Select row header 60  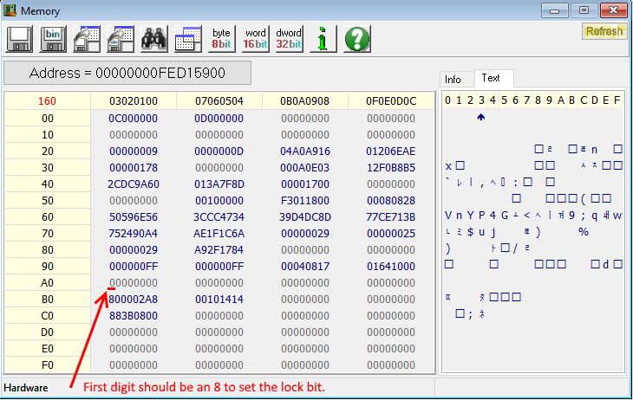(48, 216)
